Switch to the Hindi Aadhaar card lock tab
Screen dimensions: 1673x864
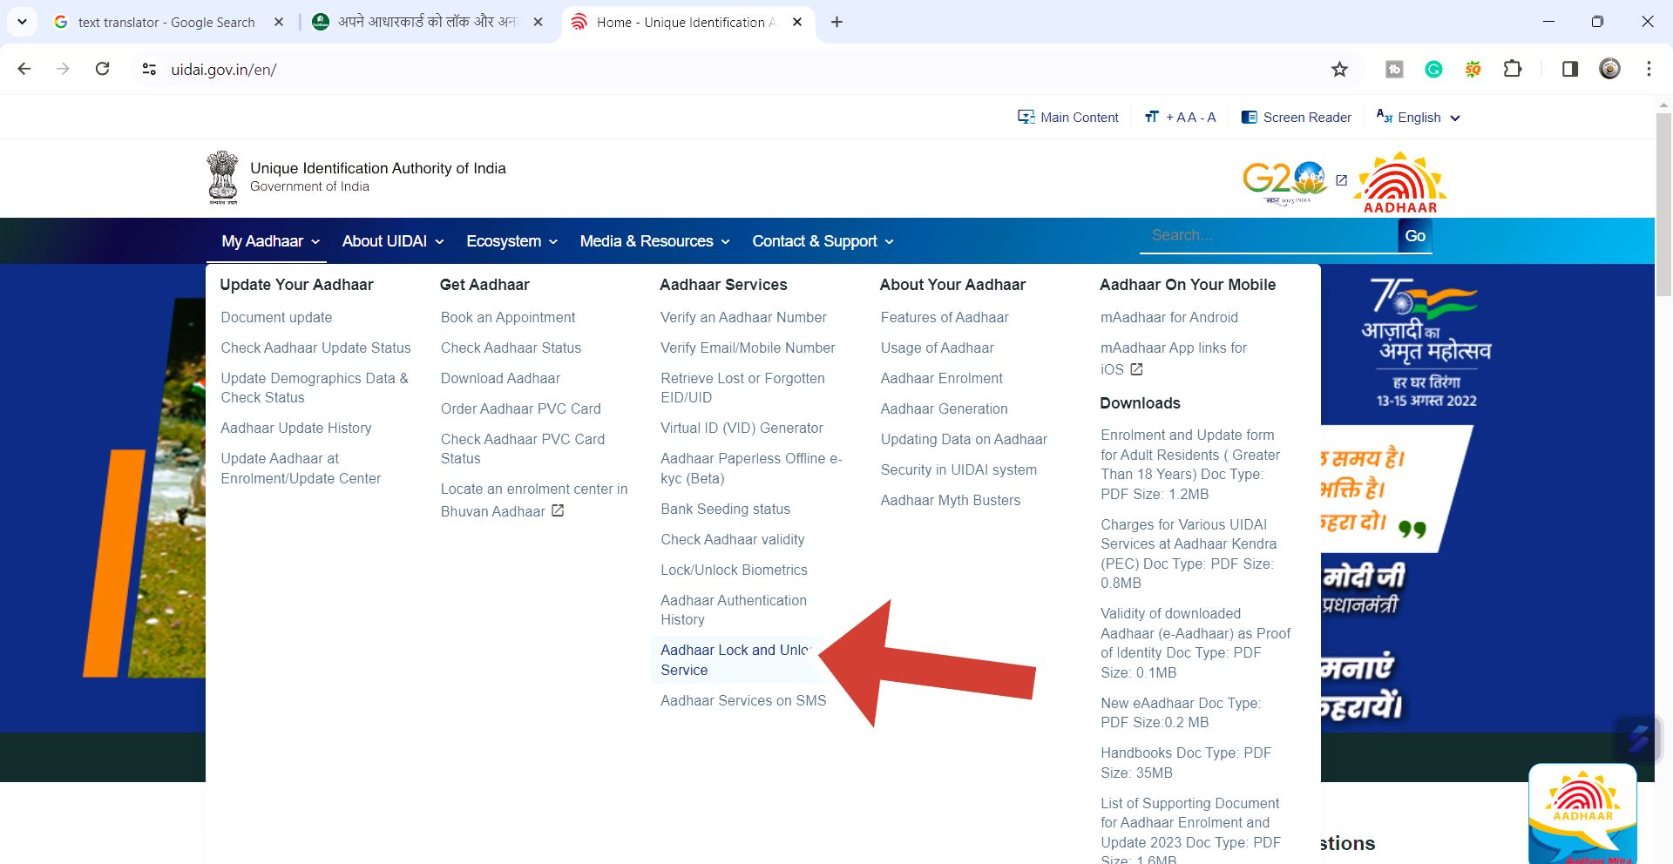click(427, 22)
